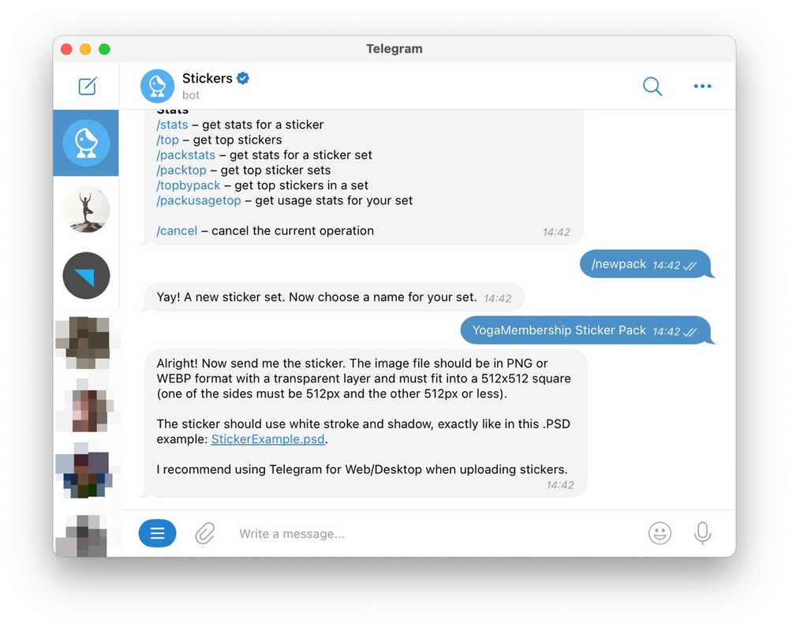Click the verified badge next to Stickers
Image resolution: width=789 pixels, height=627 pixels.
click(242, 78)
